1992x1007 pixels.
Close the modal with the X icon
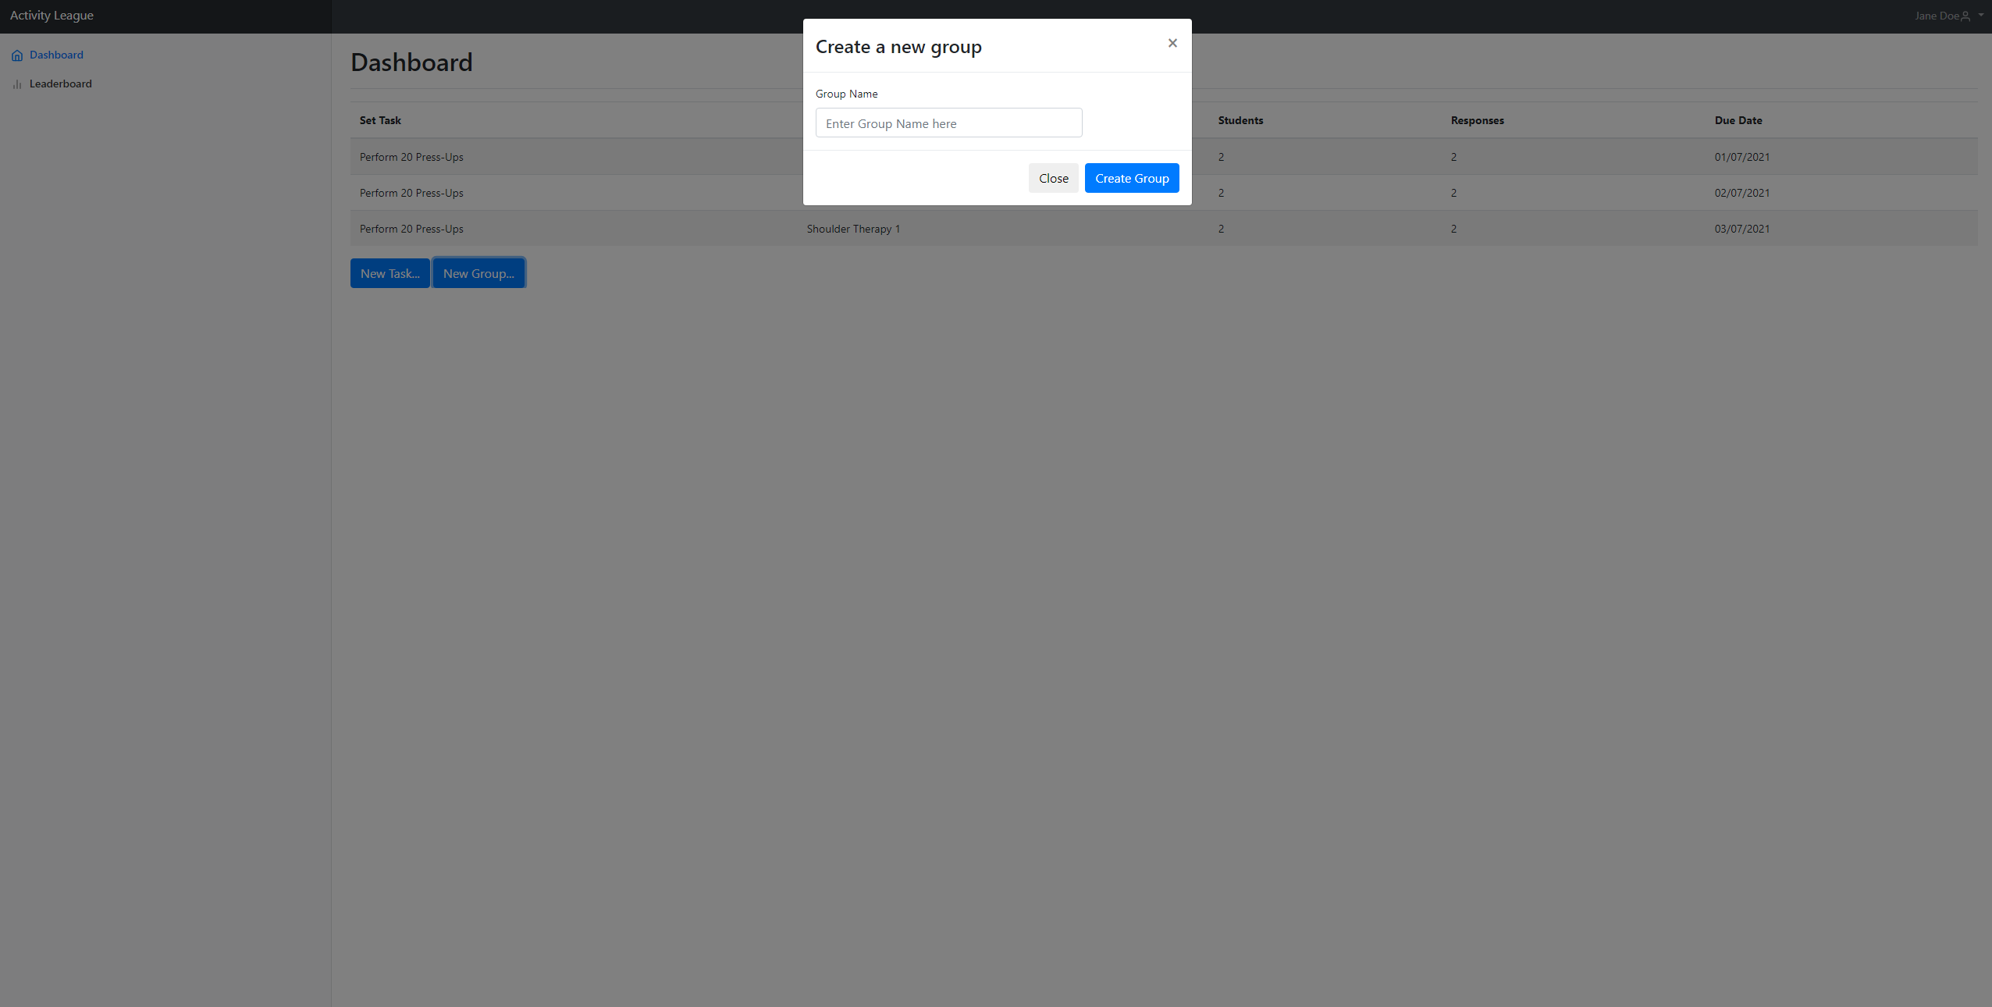1172,43
